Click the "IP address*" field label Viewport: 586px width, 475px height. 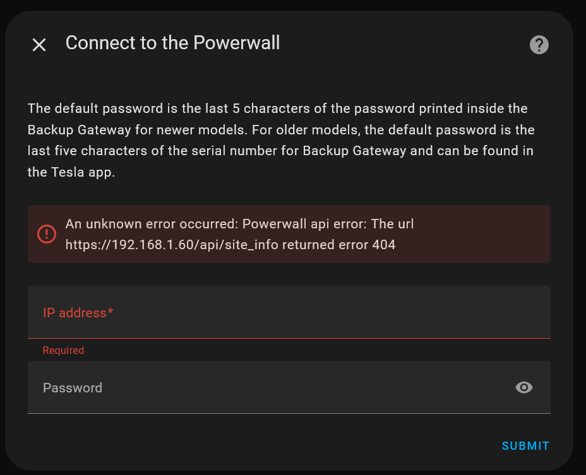click(78, 313)
